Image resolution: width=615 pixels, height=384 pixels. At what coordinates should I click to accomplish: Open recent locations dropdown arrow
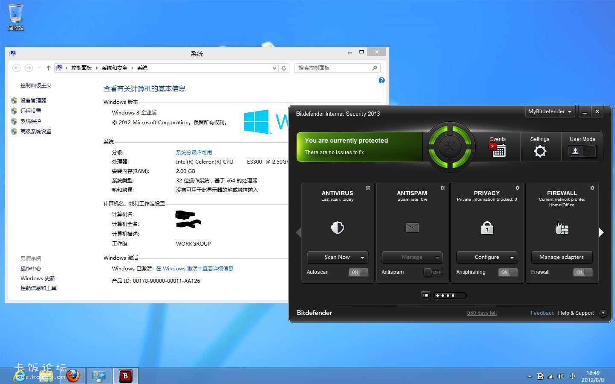[39, 68]
